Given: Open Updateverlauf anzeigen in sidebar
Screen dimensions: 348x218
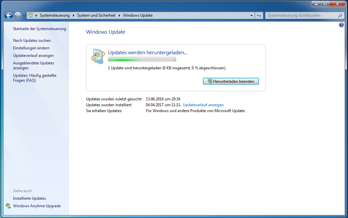Looking at the screenshot, I should [x=33, y=56].
